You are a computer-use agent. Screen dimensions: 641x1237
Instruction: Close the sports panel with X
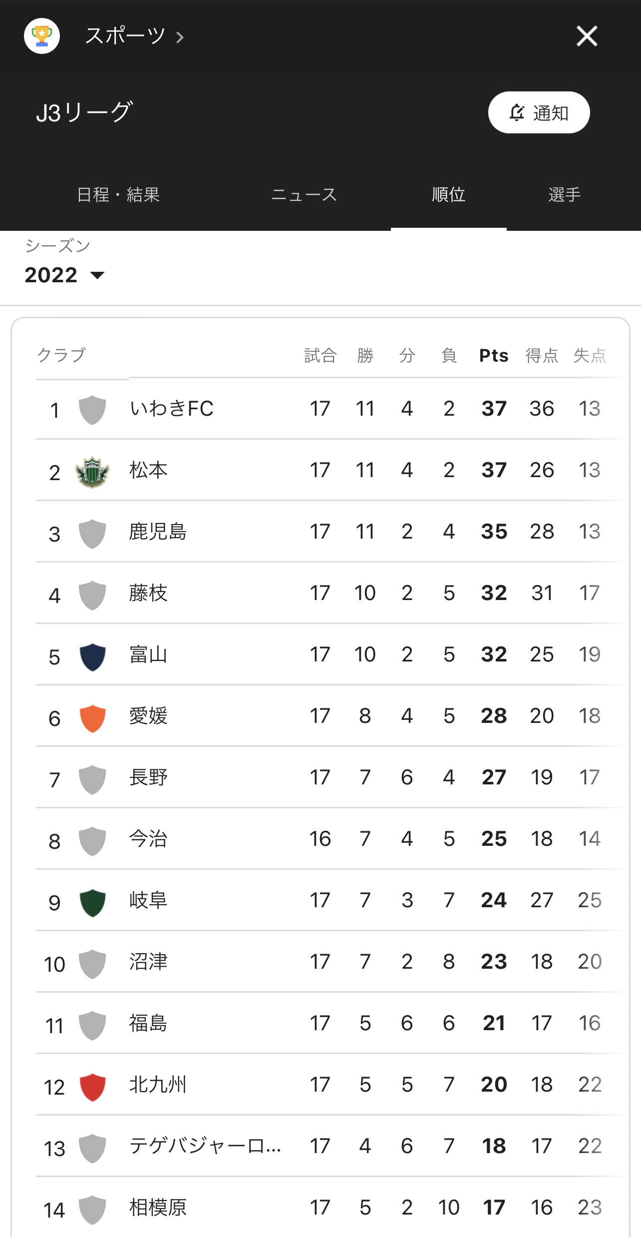[x=587, y=36]
